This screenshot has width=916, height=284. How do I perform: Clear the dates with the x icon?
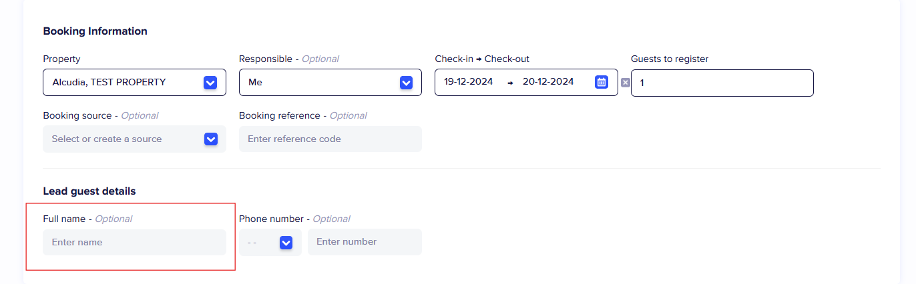point(625,83)
